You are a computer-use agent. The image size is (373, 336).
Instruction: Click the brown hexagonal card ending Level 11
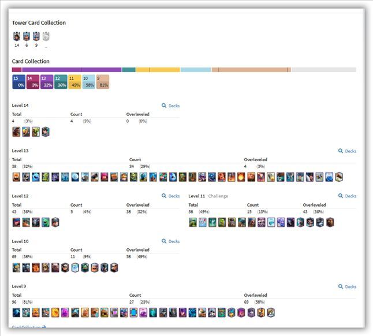click(x=330, y=222)
